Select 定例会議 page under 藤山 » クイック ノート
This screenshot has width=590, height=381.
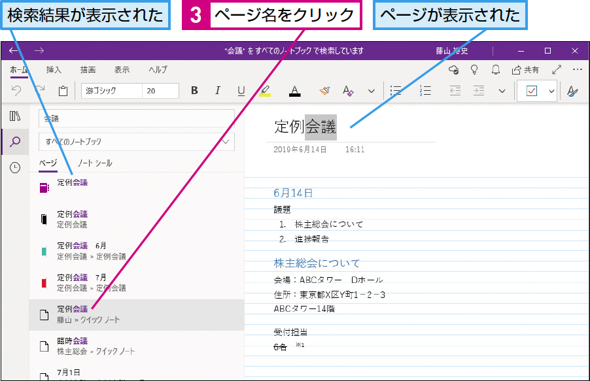tap(137, 315)
